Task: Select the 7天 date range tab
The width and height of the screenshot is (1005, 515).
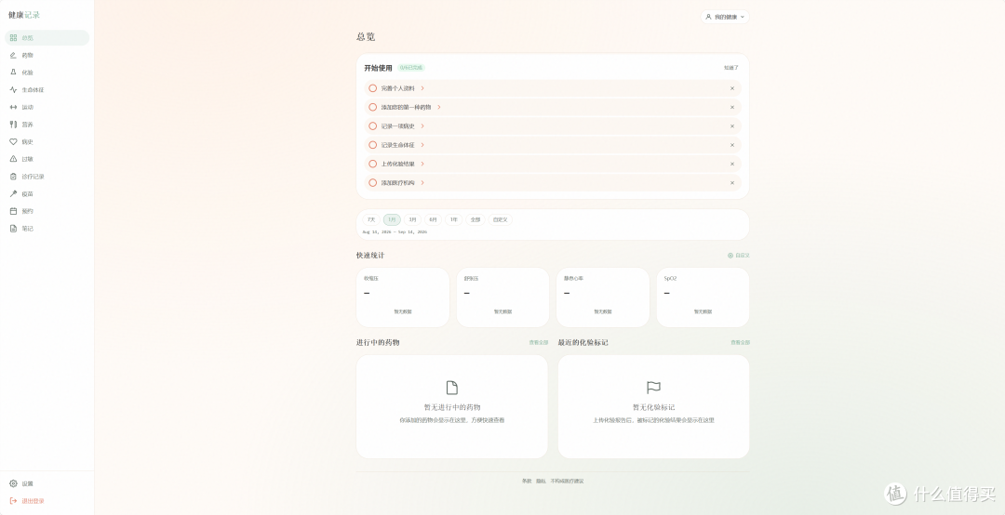Action: tap(371, 219)
